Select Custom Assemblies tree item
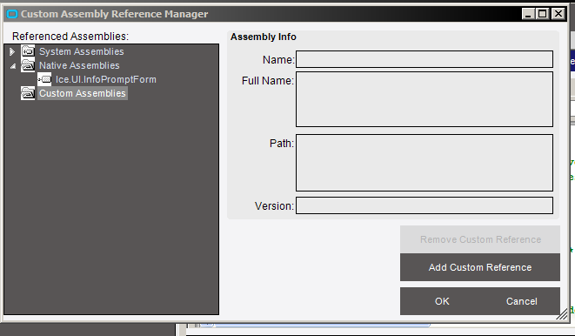The height and width of the screenshot is (336, 575). pos(83,93)
